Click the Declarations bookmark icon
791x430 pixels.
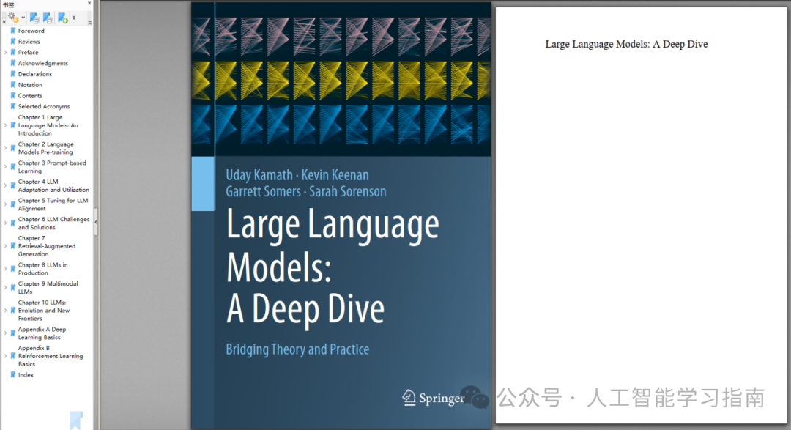coord(13,74)
